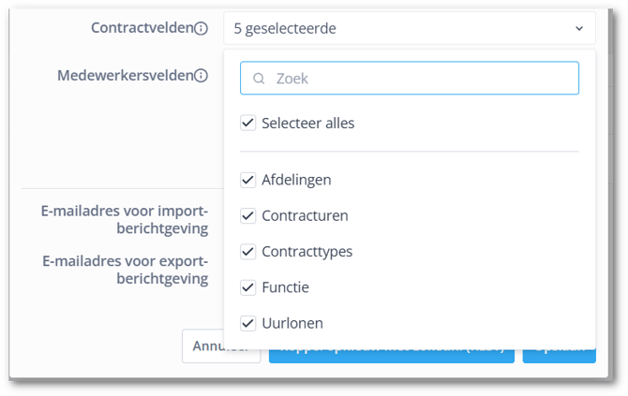
Task: Click the 'E-mailadres voor export-berichtgeving' label
Action: point(124,270)
